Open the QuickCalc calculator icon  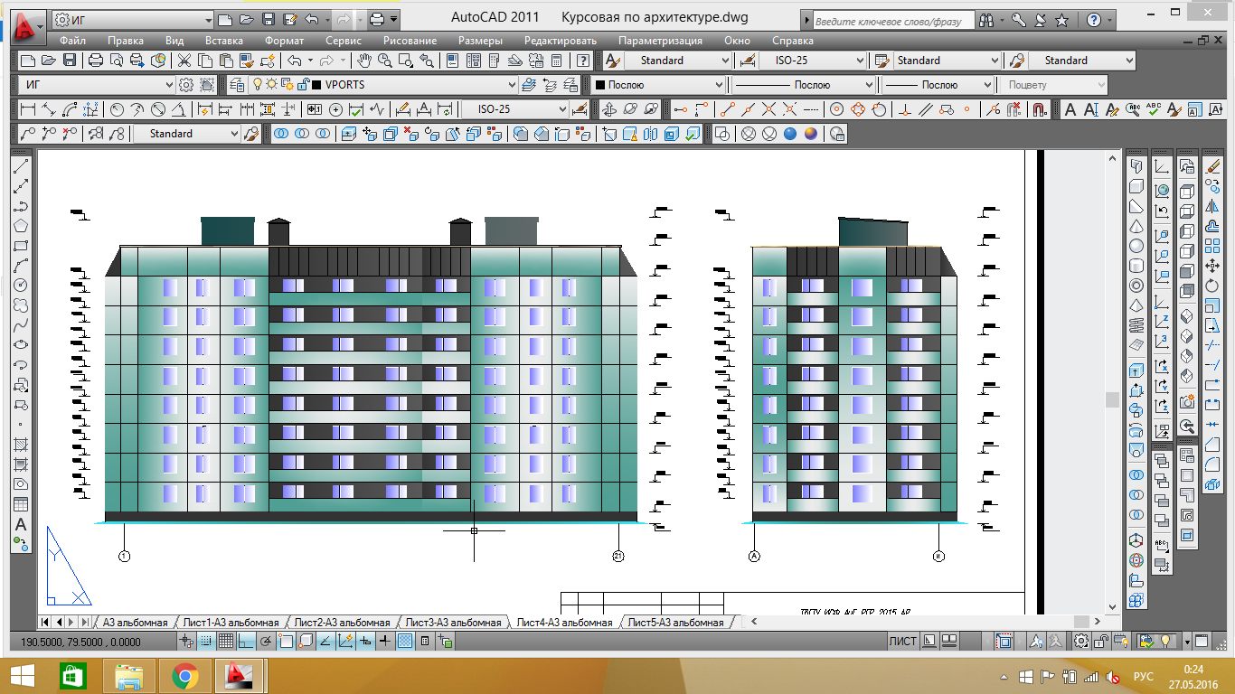click(557, 61)
